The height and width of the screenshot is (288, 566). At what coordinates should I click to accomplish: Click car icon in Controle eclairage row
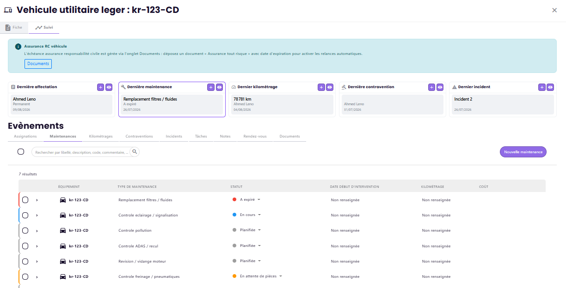63,215
